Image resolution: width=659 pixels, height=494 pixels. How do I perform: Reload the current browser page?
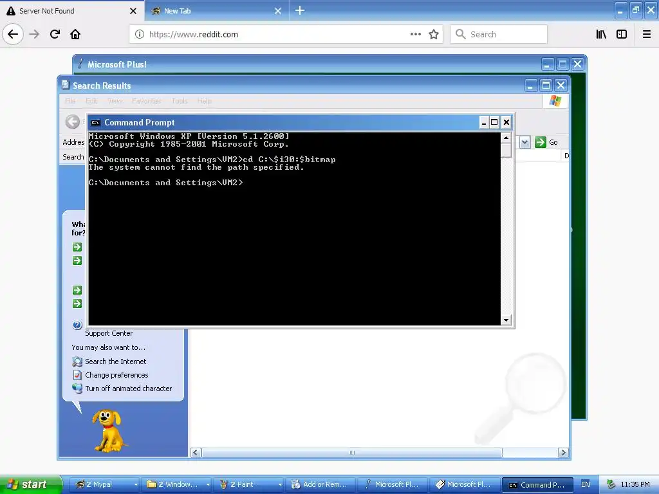coord(55,34)
